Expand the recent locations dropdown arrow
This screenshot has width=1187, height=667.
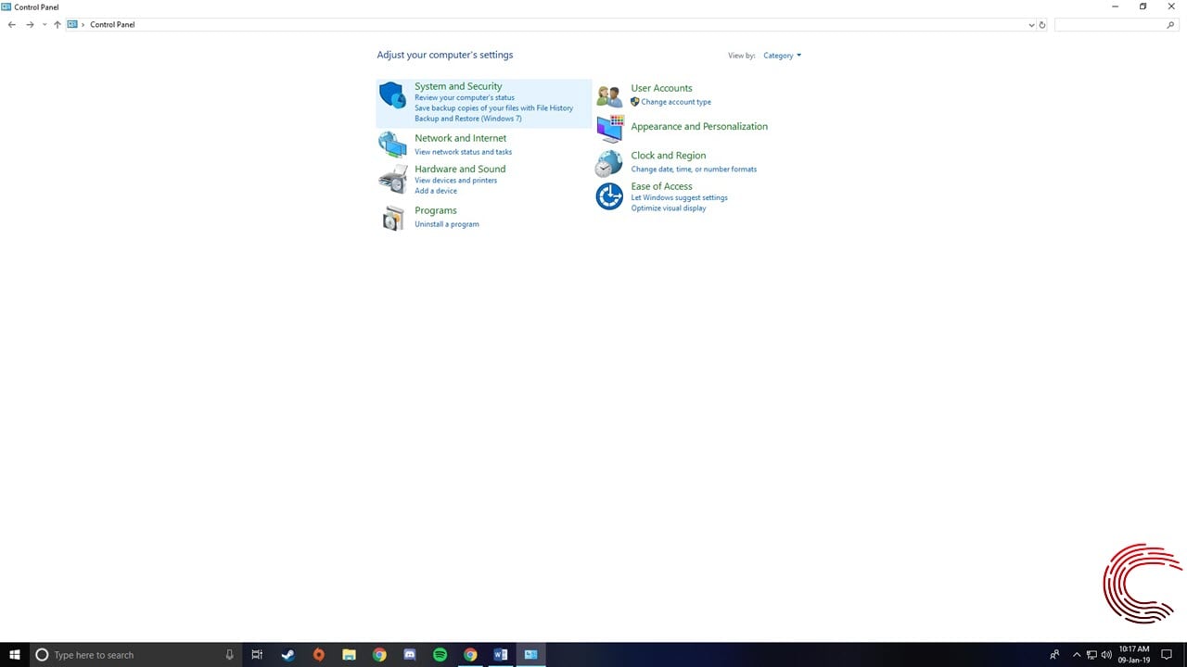[45, 25]
